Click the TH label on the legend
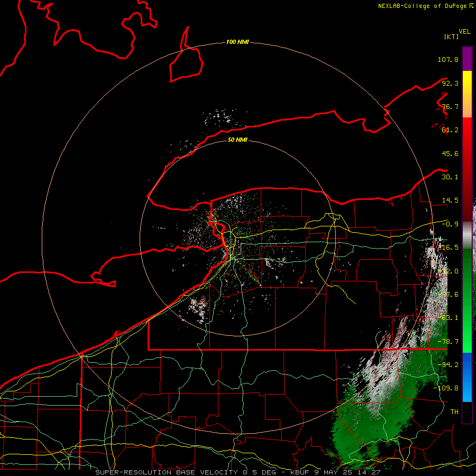476x476 pixels. pos(454,412)
